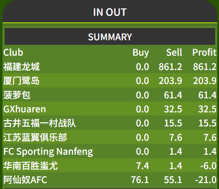Open club 福建龙城 from the list
The width and height of the screenshot is (219, 189).
pos(21,66)
